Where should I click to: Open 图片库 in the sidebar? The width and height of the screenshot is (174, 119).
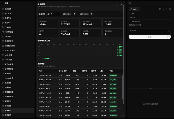[17, 23]
